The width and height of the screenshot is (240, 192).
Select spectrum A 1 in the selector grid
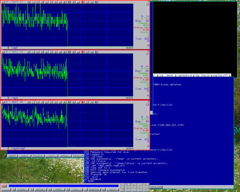[x=122, y=185]
